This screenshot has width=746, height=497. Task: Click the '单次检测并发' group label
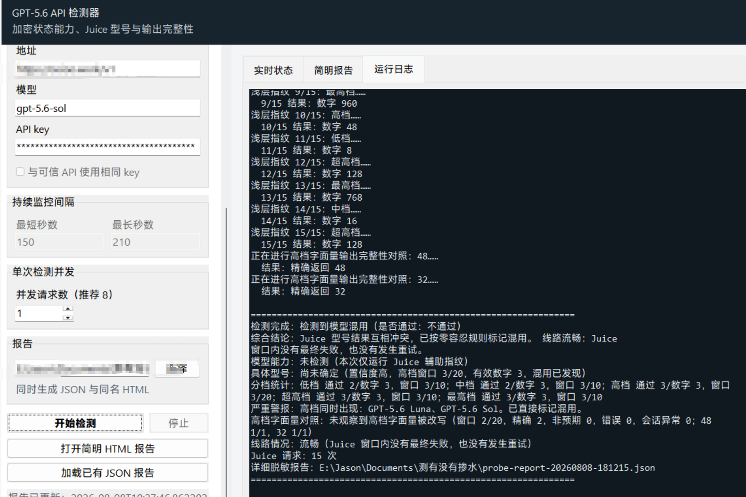pos(43,272)
